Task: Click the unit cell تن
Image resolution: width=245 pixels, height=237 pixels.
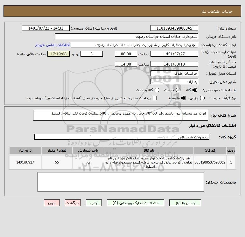Action: [x=88, y=162]
